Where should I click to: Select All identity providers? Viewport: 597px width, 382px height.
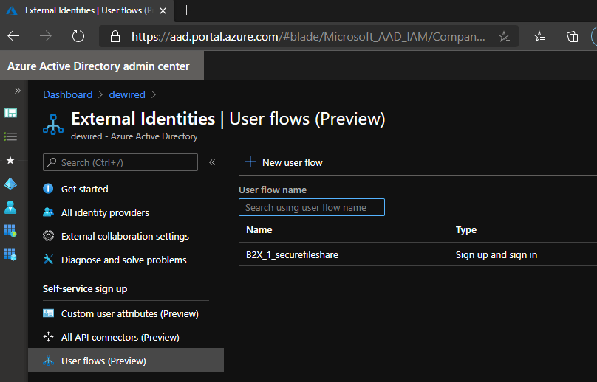pos(105,213)
